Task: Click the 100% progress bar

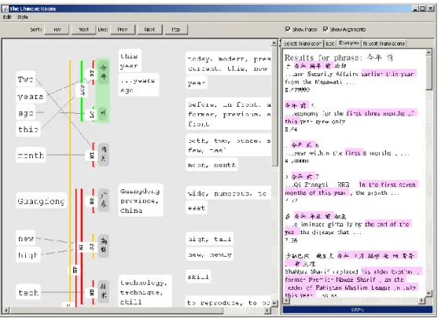Action: [358, 309]
